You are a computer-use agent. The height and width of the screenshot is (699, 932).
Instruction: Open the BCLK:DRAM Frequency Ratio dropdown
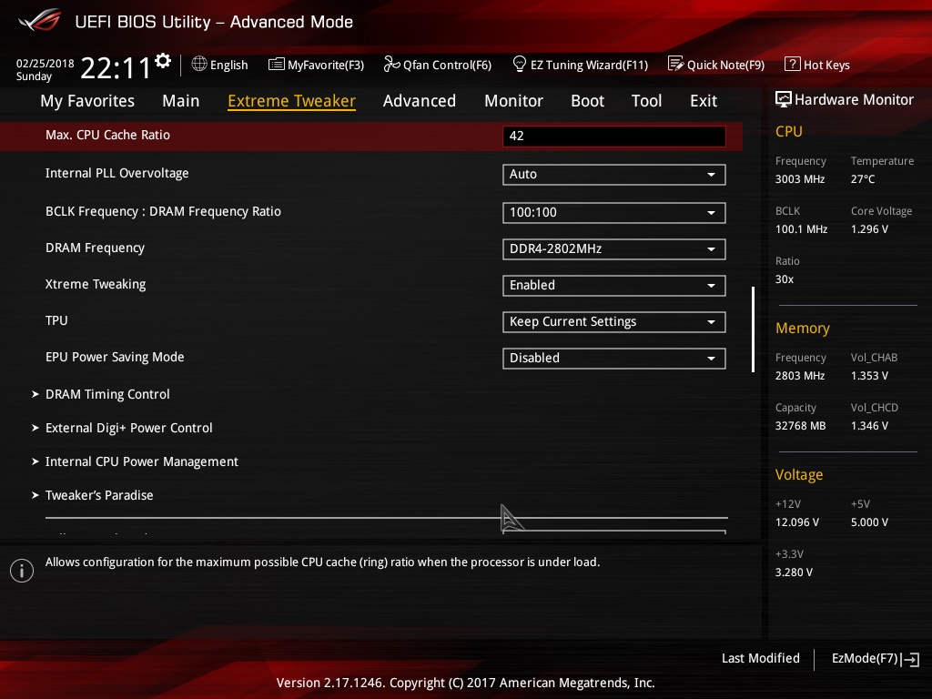pos(614,212)
